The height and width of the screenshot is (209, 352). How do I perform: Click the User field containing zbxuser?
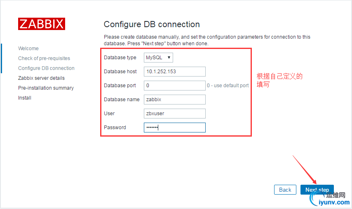tap(175, 114)
